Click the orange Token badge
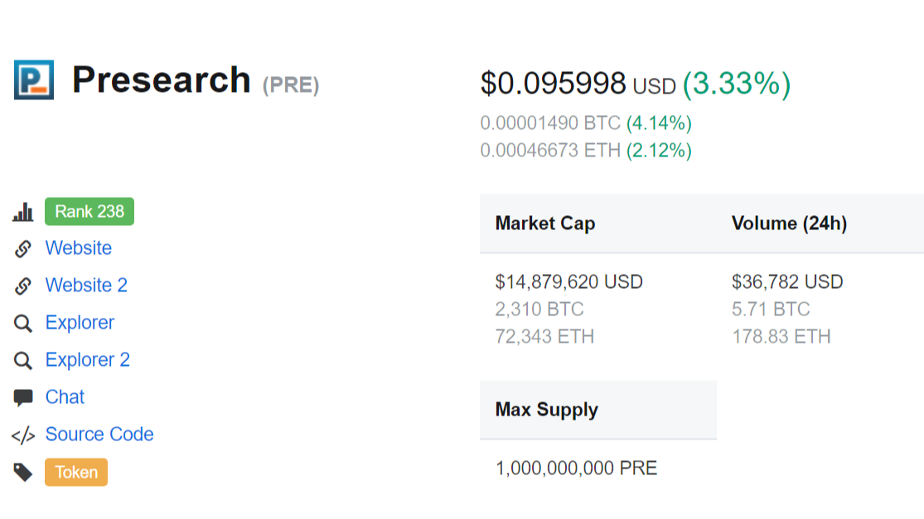Viewport: 924px width, 519px height. (76, 473)
